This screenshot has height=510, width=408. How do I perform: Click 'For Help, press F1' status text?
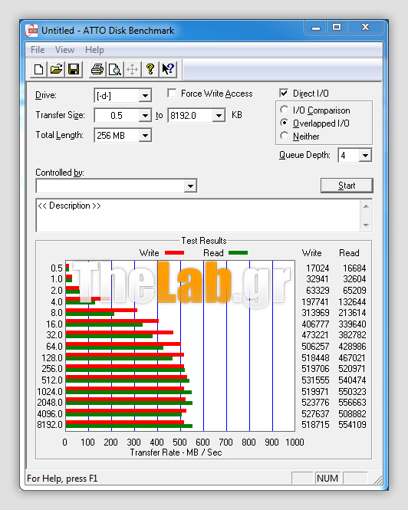click(62, 479)
